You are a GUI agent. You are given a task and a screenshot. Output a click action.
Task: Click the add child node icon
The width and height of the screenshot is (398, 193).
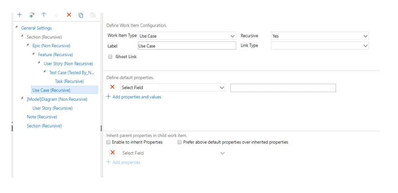pyautogui.click(x=31, y=15)
